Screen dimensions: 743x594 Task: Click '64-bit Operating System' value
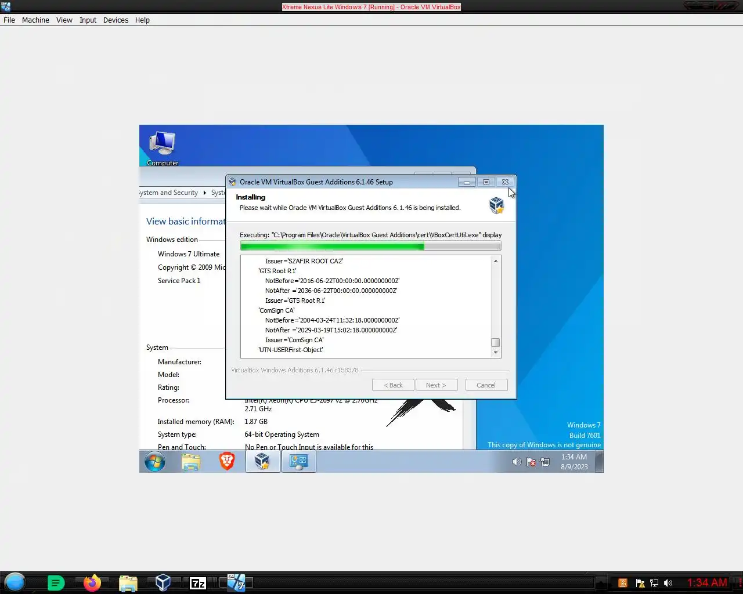(282, 434)
